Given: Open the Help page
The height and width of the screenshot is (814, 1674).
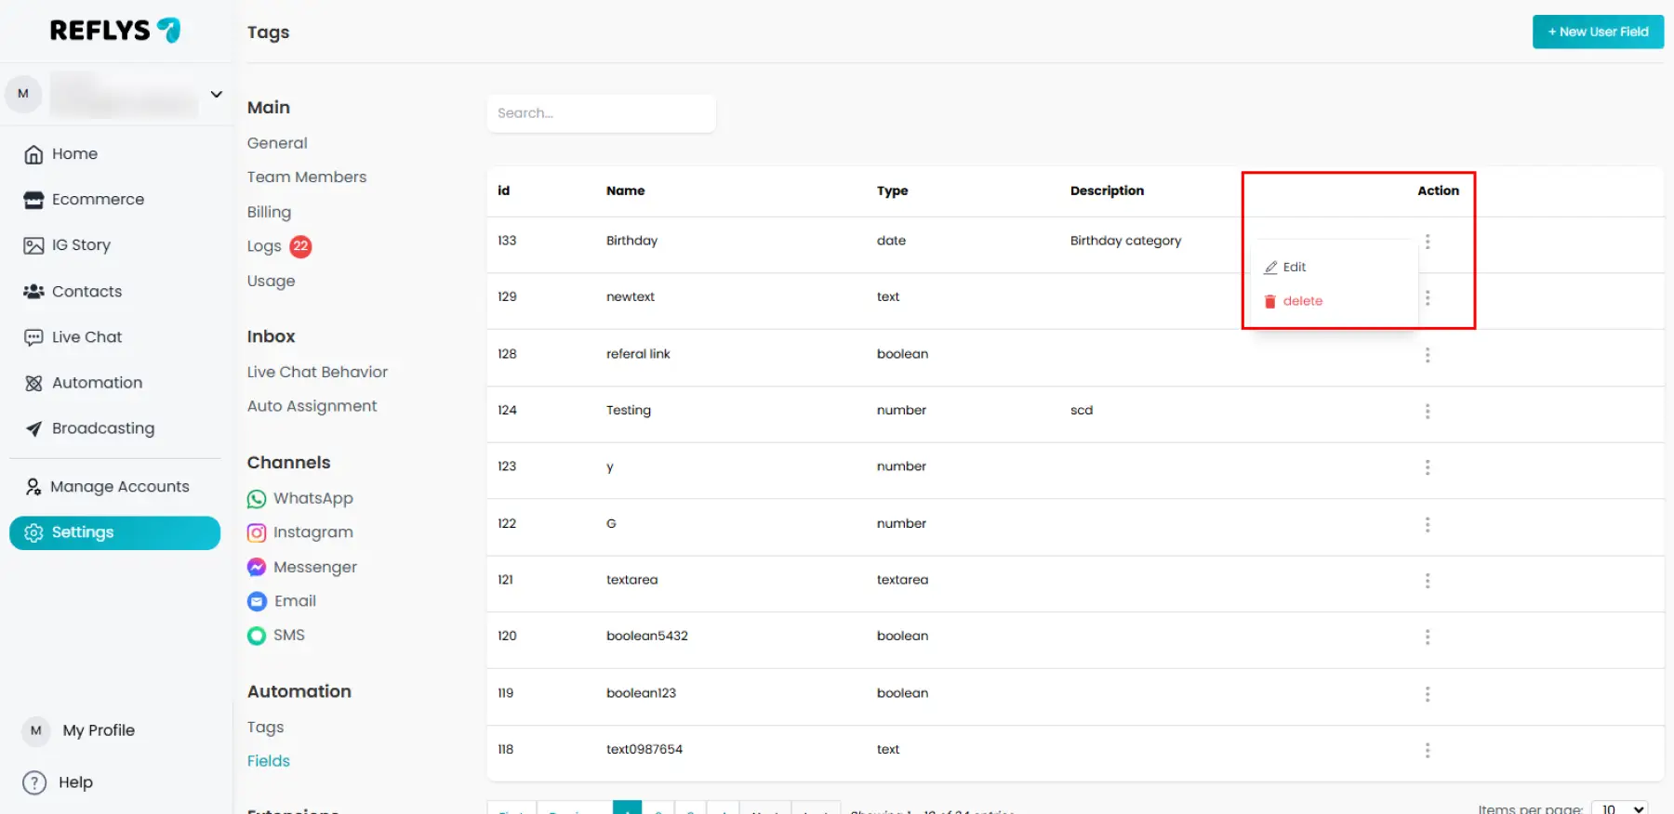Looking at the screenshot, I should [74, 782].
